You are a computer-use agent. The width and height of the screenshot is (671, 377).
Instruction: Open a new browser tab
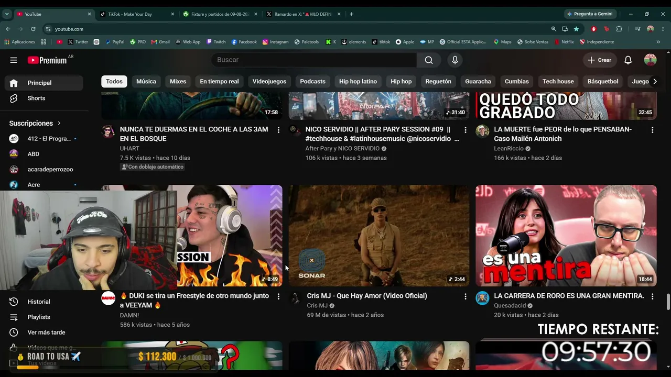(351, 14)
